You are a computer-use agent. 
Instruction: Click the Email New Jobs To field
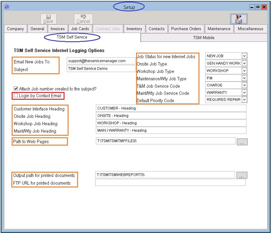101,61
